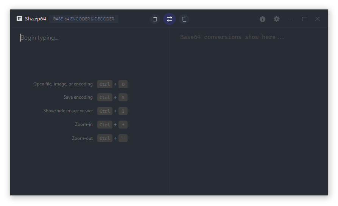Click 'Open file, image, or encoding' hint
The height and width of the screenshot is (206, 338).
[63, 84]
